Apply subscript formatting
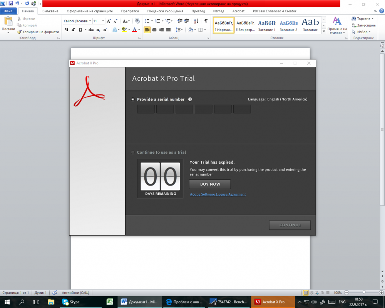385x308 pixels. point(98,30)
